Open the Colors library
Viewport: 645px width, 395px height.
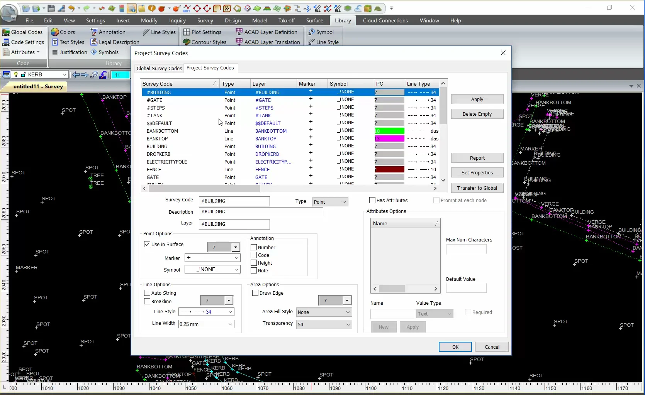tap(63, 32)
